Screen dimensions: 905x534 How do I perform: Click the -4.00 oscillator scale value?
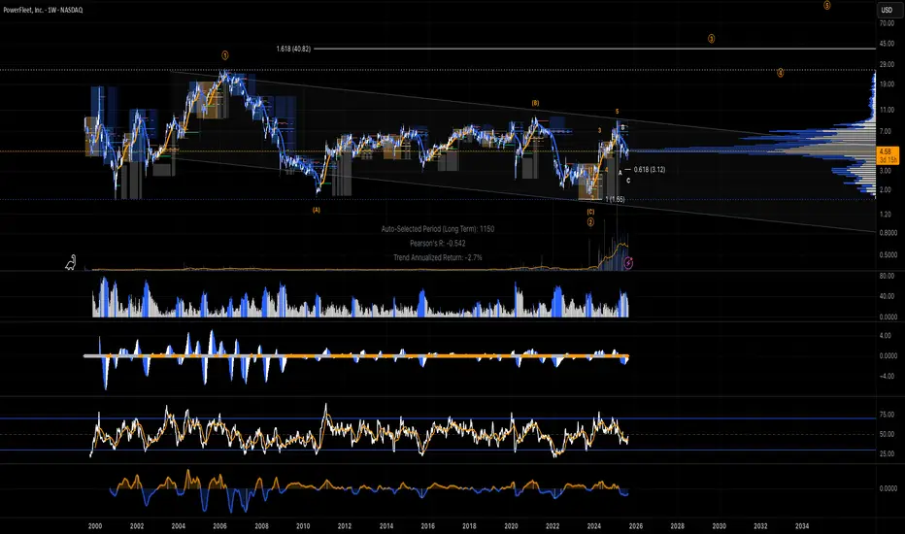888,377
